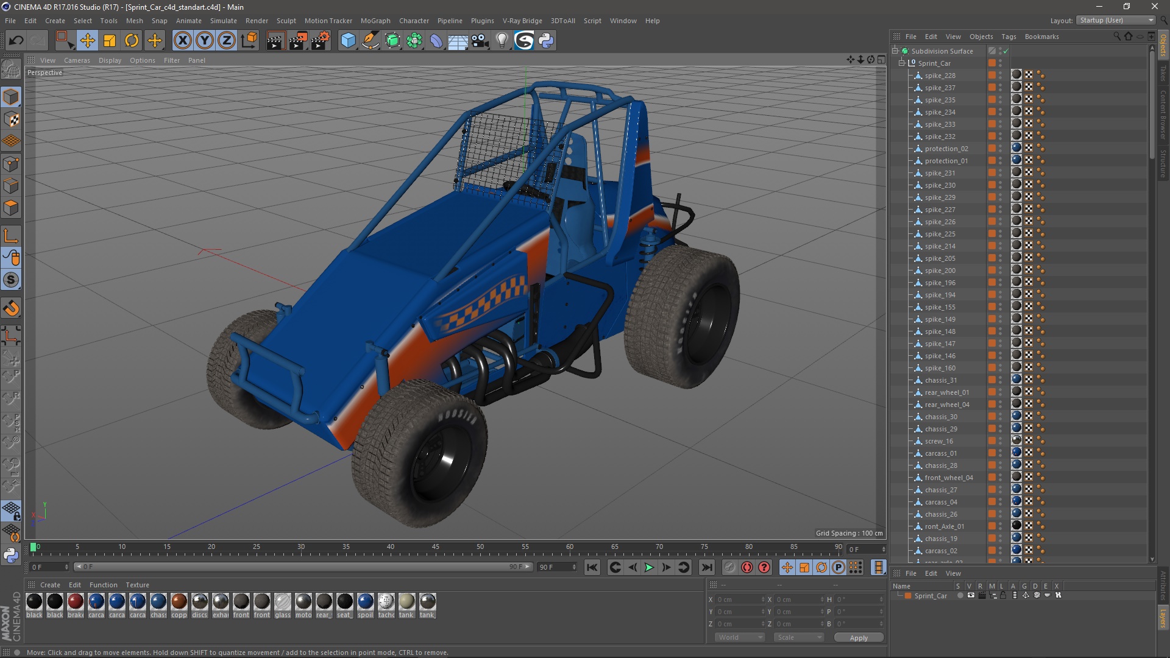The height and width of the screenshot is (658, 1170).
Task: Open the Structure side tab
Action: (1163, 164)
